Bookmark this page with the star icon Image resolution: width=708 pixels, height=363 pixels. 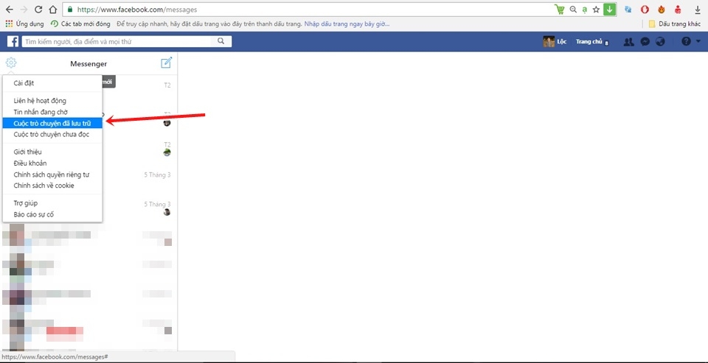coord(596,10)
